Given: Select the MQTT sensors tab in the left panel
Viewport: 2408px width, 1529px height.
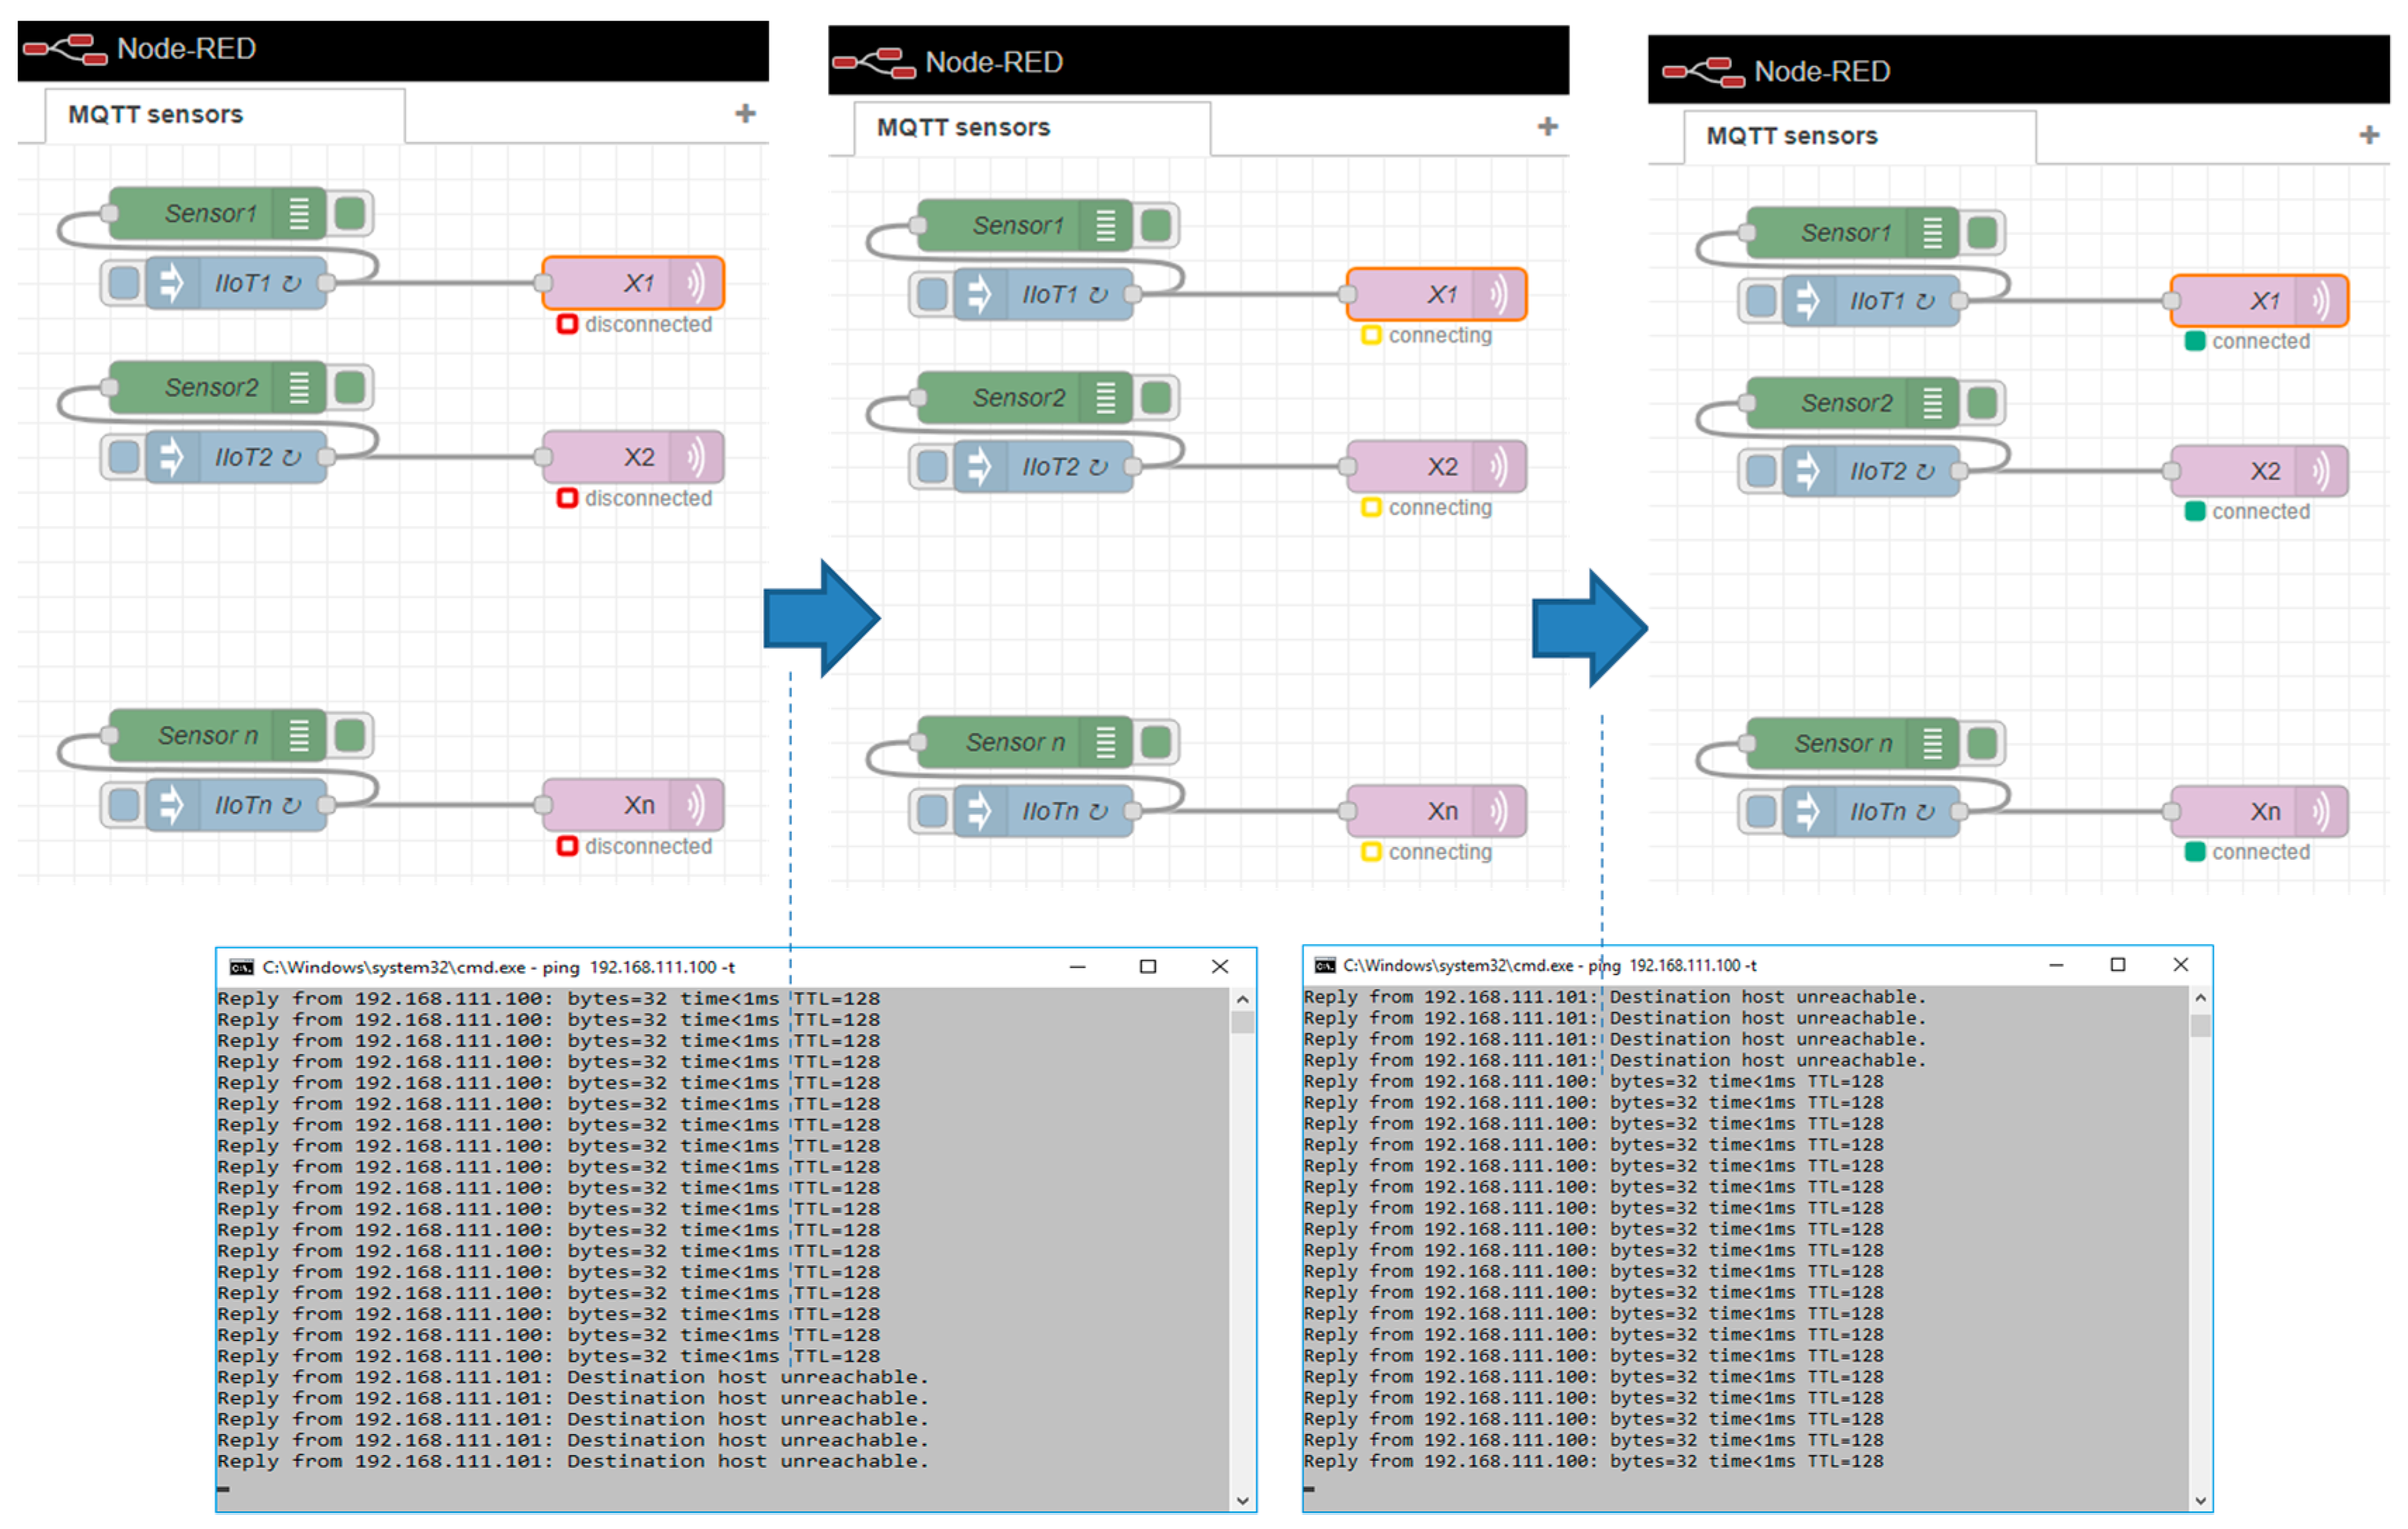Looking at the screenshot, I should click(156, 115).
